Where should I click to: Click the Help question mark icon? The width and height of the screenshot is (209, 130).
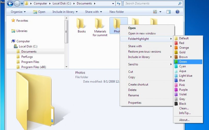click(177, 12)
